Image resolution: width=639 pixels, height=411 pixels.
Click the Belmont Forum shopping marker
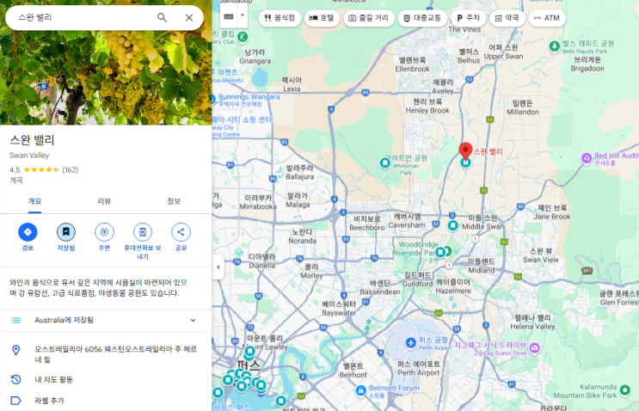360,390
